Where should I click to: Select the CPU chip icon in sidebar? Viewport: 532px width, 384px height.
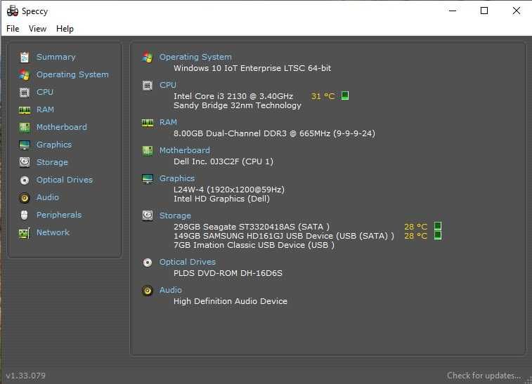[25, 92]
